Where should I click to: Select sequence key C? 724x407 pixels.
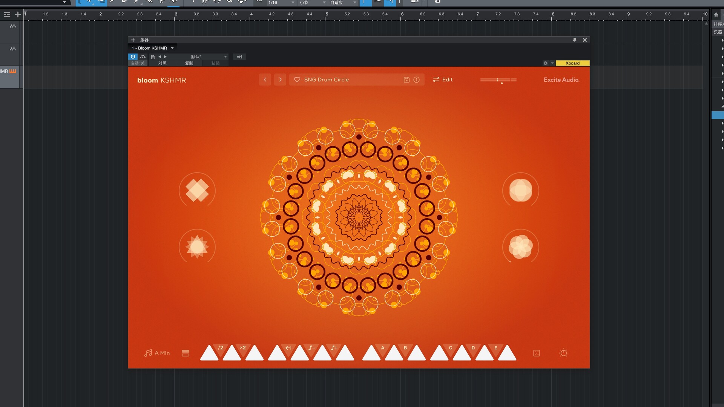pos(451,348)
